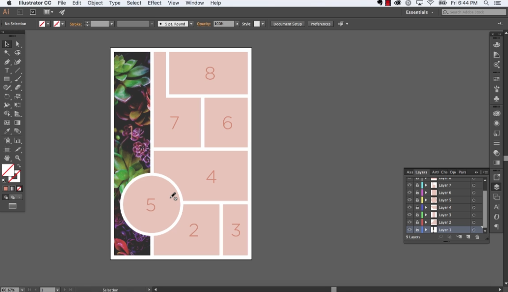Select the Artboard tool
508x292 pixels.
coord(7,149)
